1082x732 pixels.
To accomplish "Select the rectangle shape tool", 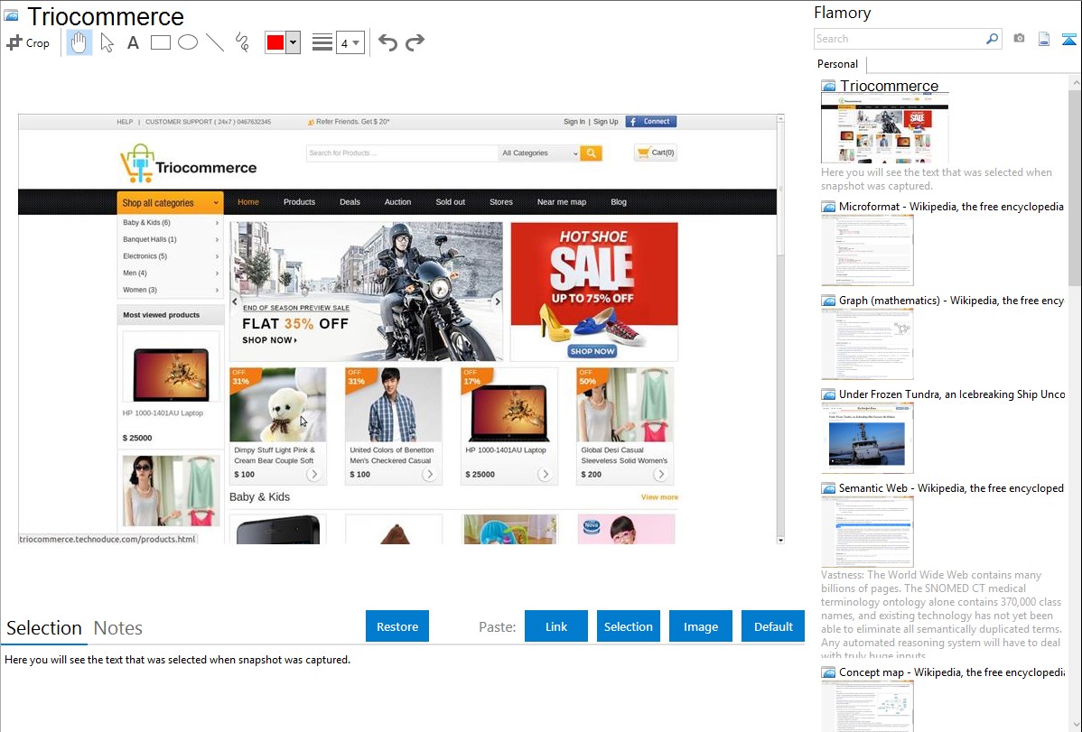I will point(161,42).
